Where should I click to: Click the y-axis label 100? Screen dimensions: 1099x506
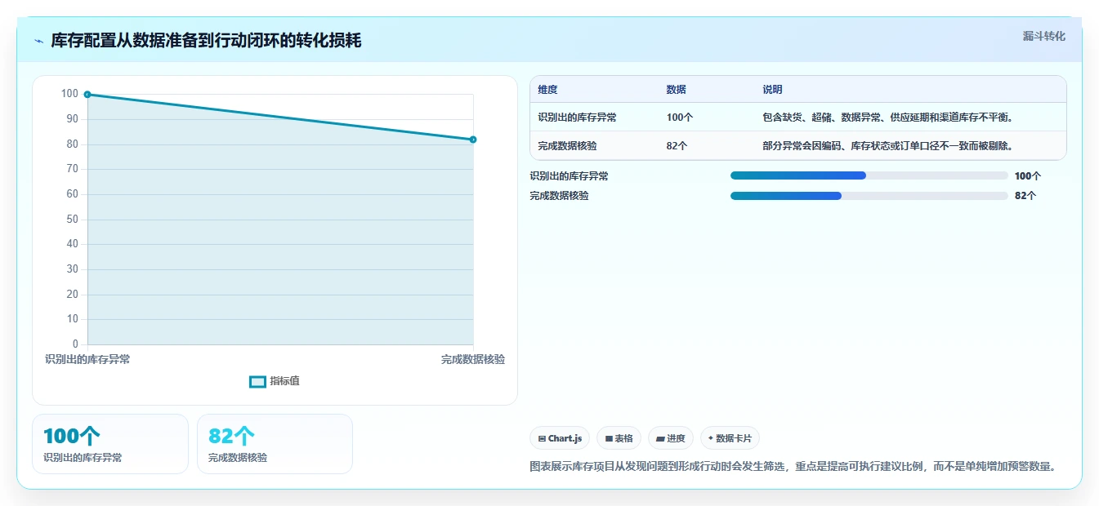pyautogui.click(x=69, y=94)
